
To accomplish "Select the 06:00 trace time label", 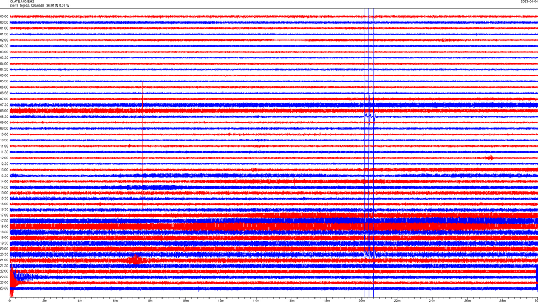I will pos(4,88).
